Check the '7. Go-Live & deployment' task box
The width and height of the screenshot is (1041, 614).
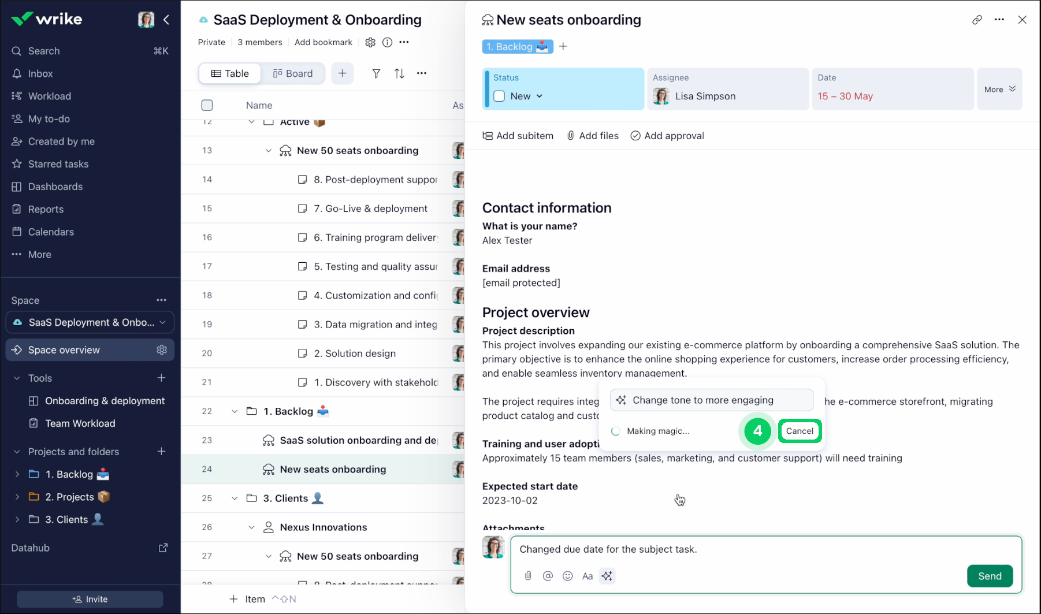302,209
